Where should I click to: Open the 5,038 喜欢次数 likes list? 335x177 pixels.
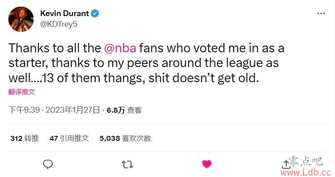pyautogui.click(x=125, y=139)
